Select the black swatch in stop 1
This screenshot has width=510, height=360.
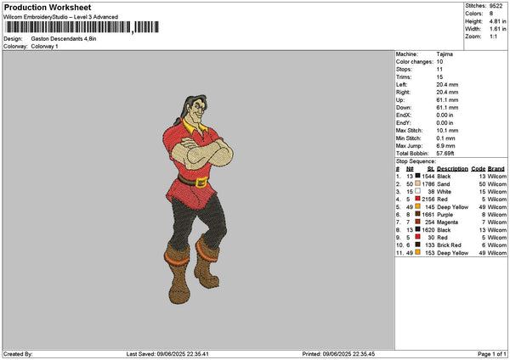(417, 176)
